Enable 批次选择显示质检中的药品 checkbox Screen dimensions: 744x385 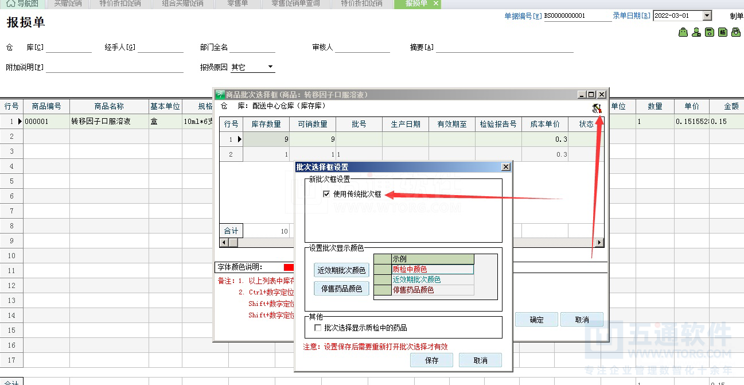pos(318,328)
